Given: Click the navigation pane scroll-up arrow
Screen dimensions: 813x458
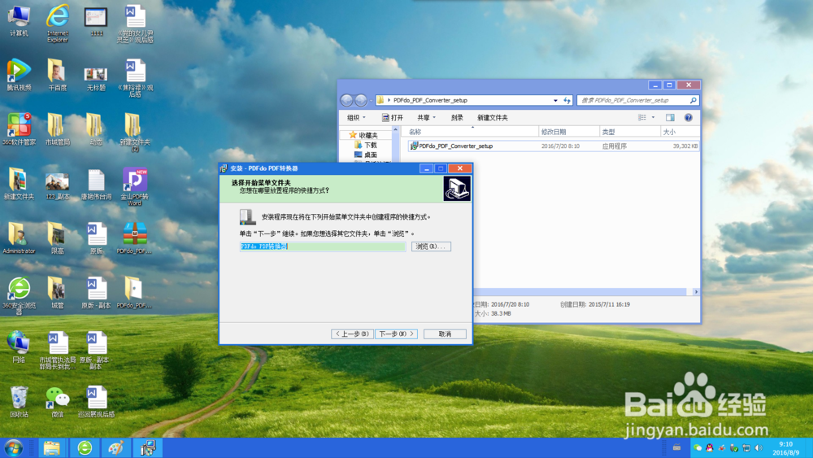Looking at the screenshot, I should pos(396,129).
